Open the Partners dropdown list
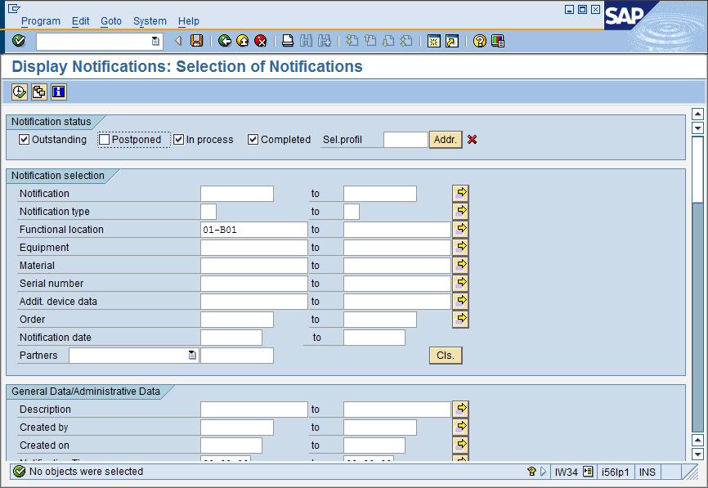This screenshot has width=708, height=488. pyautogui.click(x=192, y=356)
